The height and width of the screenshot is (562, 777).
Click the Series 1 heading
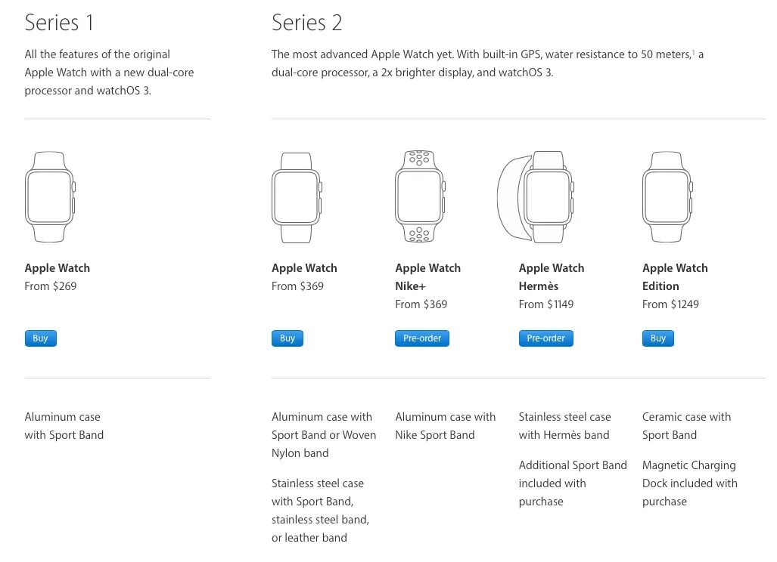pos(59,23)
